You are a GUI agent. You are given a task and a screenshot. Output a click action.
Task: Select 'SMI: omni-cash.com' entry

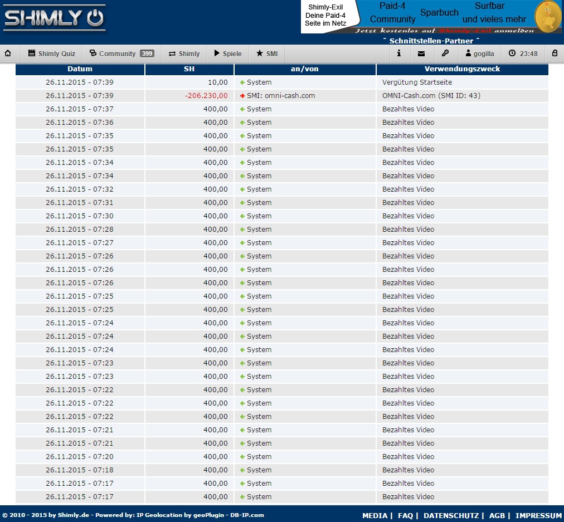pyautogui.click(x=281, y=96)
